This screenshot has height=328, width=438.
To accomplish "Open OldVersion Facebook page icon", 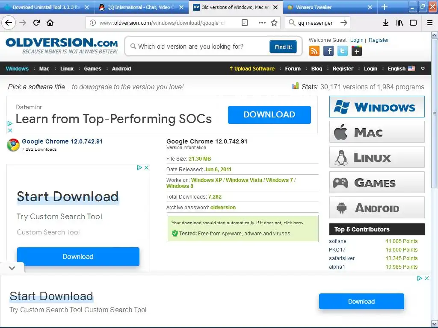I will (x=328, y=51).
